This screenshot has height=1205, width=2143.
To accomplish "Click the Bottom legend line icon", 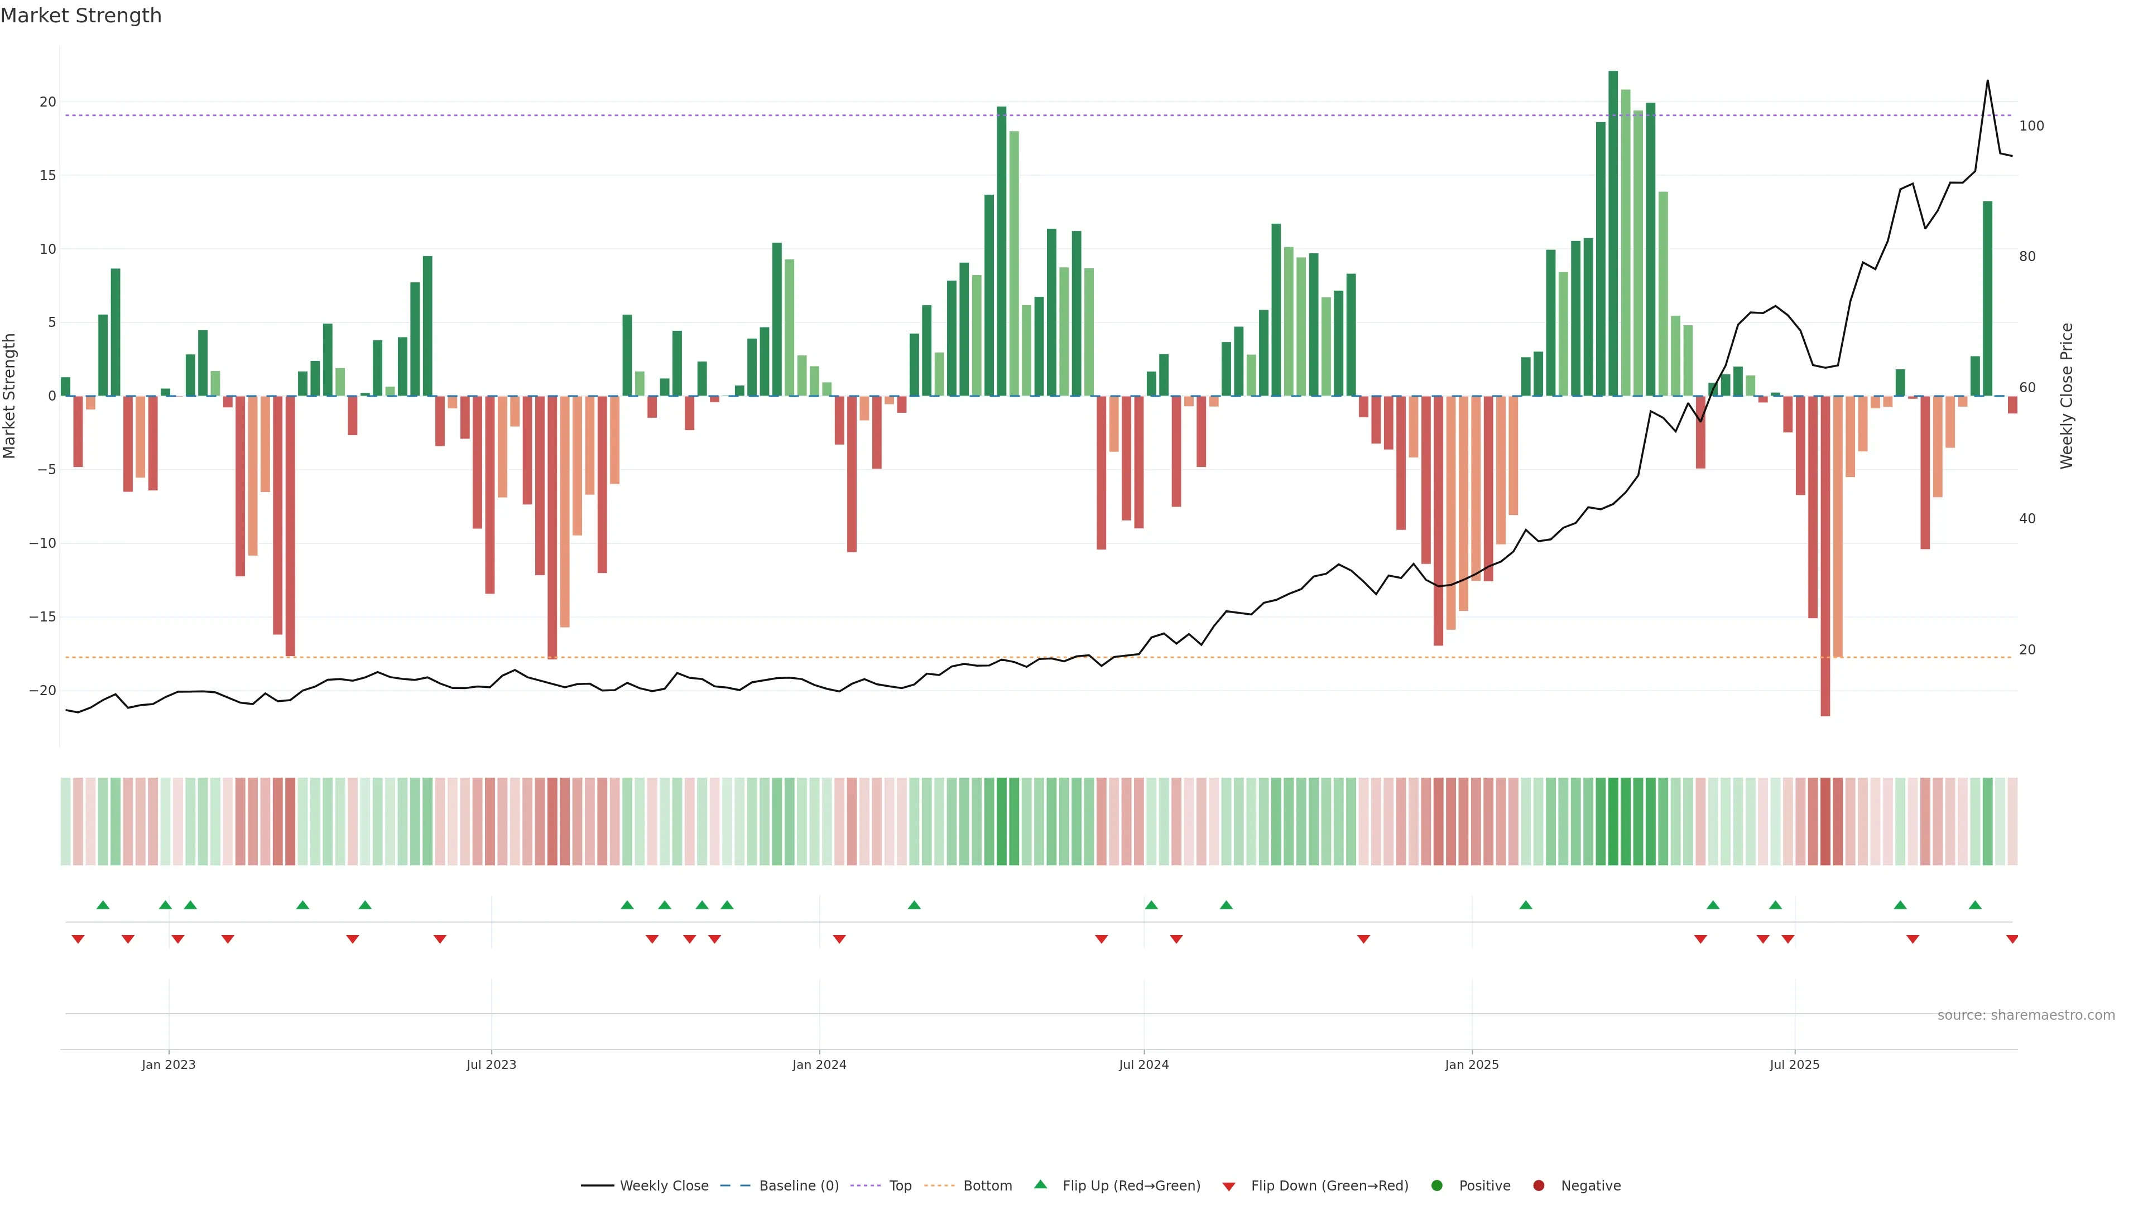I will point(939,1186).
